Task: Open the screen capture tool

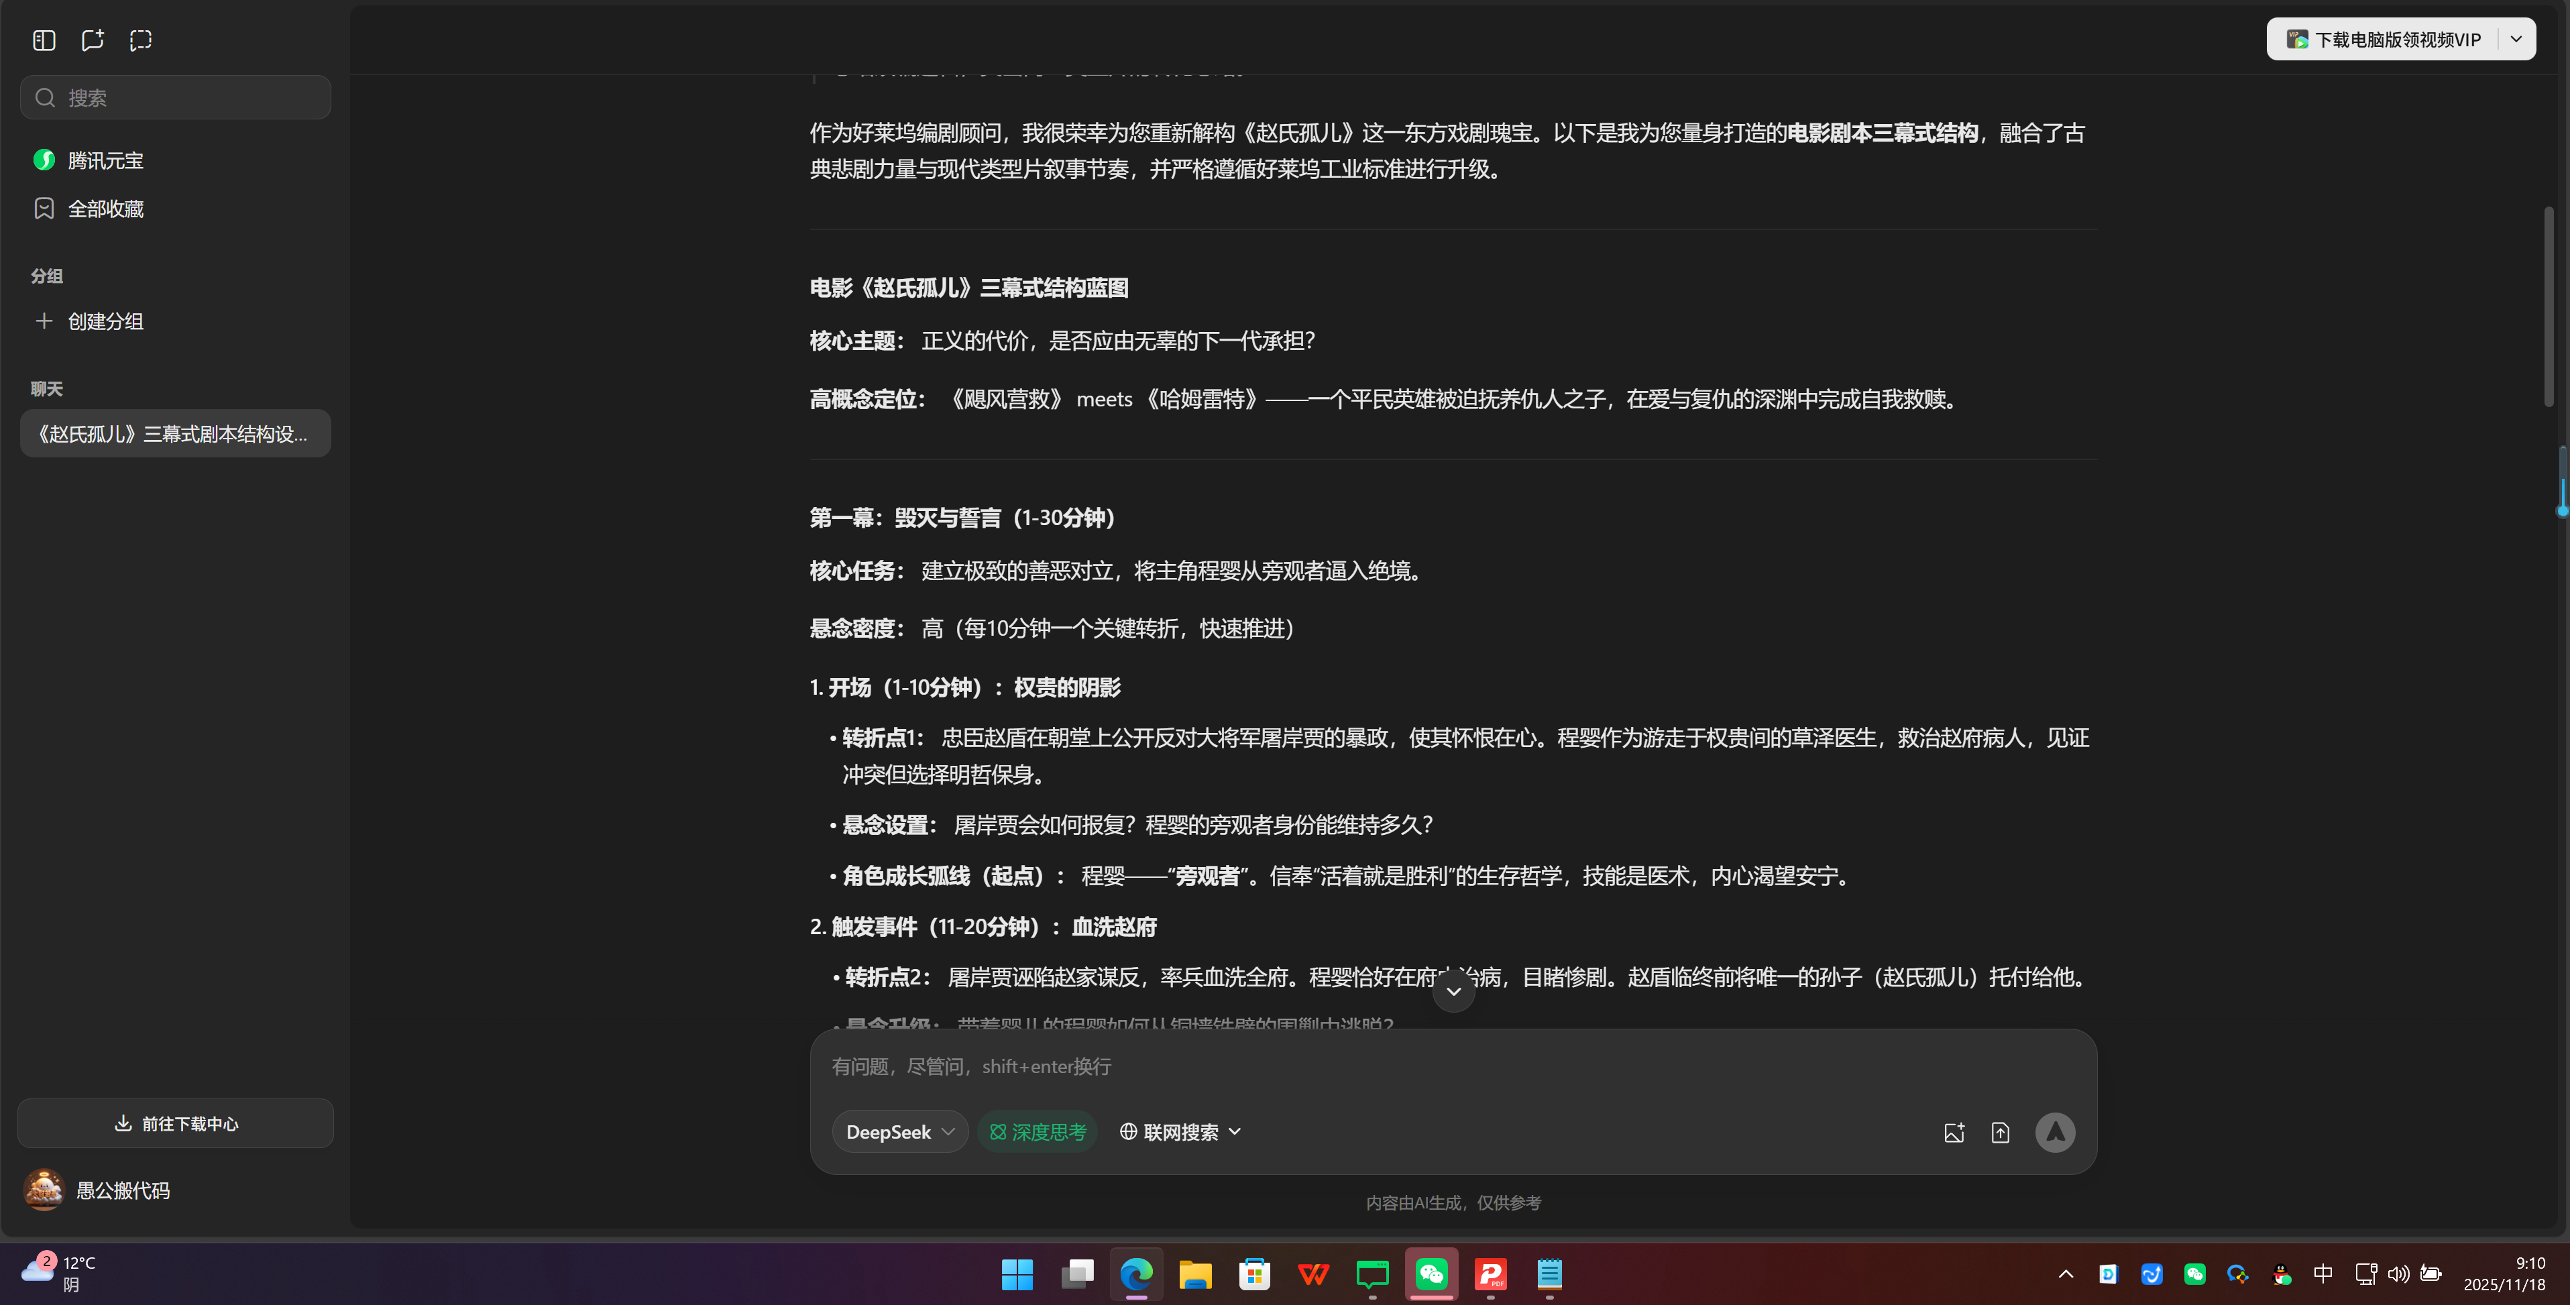Action: 141,40
